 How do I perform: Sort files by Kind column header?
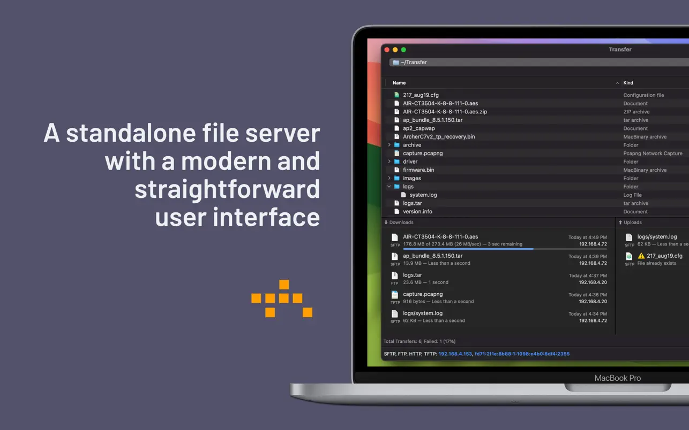628,83
